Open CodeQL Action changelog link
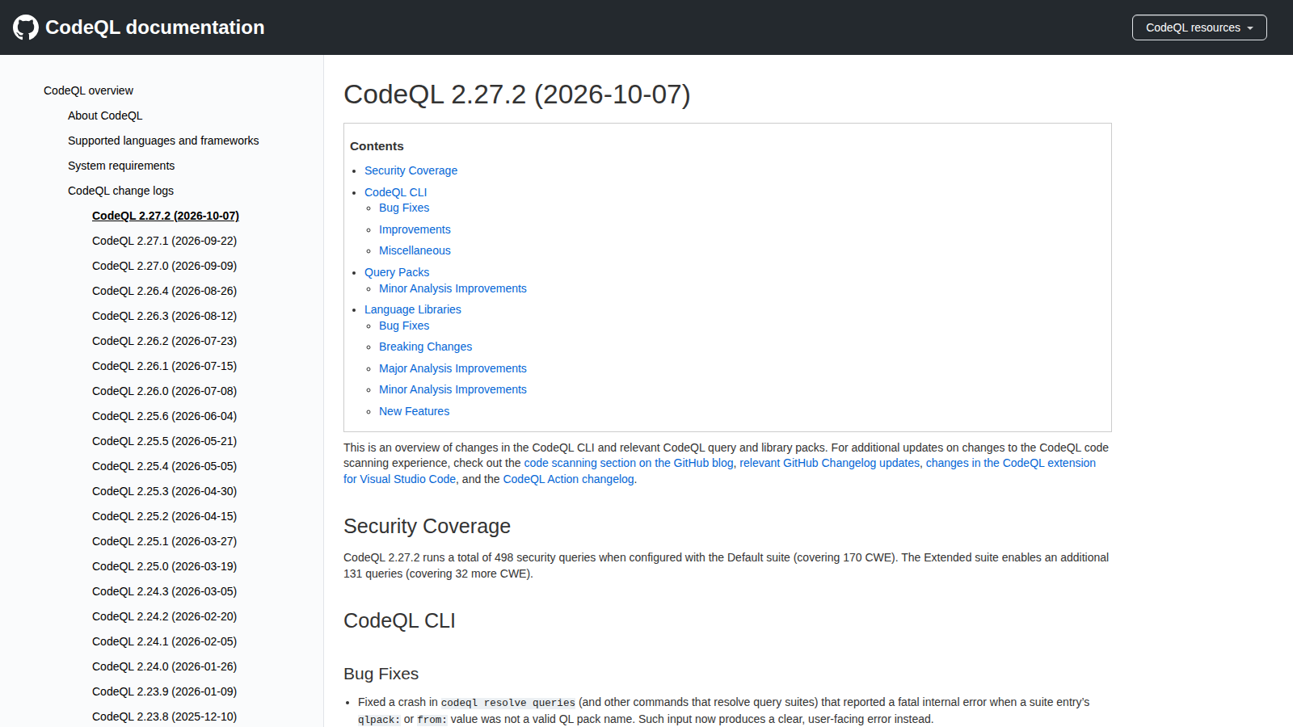Screen dimensions: 1293x727 568,479
